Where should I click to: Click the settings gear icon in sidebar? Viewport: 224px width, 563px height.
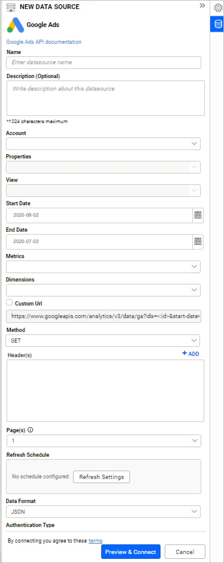[x=218, y=8]
